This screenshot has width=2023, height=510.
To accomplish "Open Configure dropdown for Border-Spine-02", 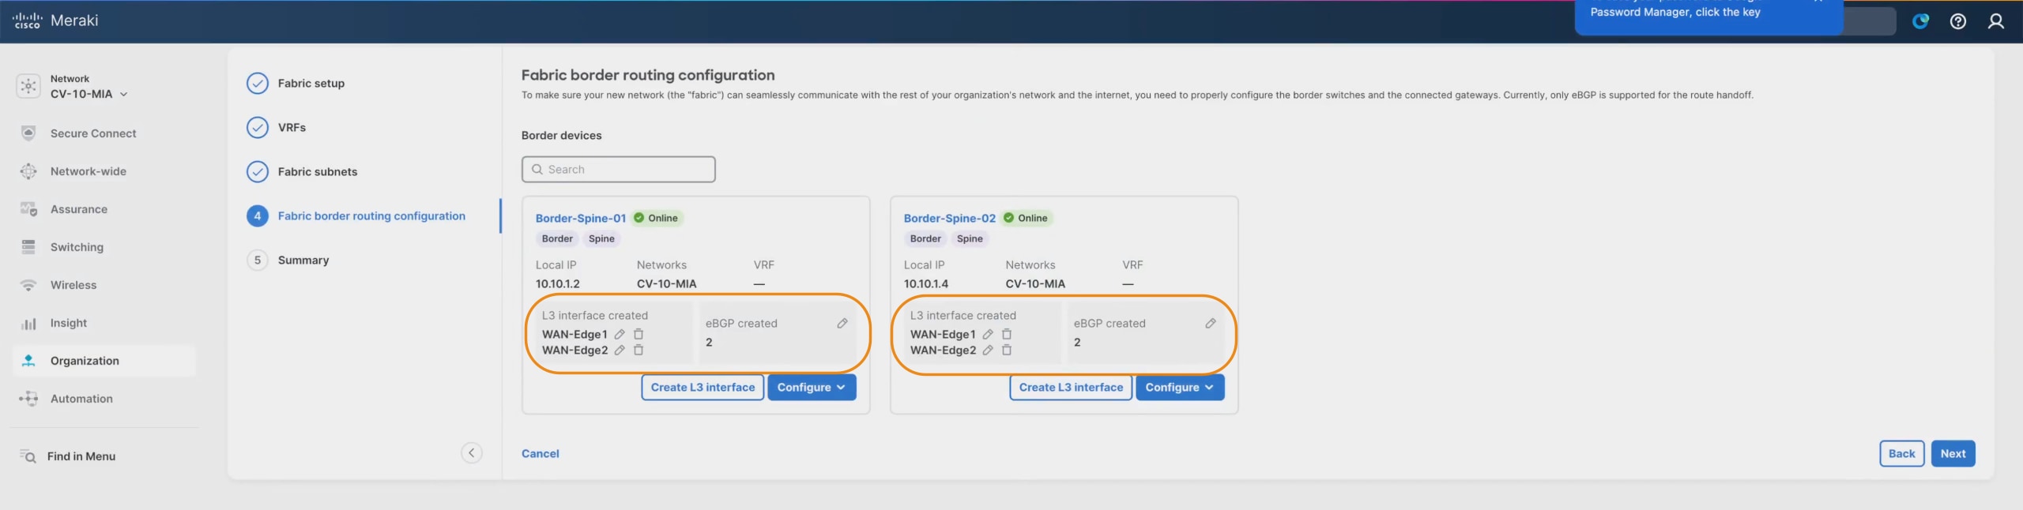I will coord(1180,388).
